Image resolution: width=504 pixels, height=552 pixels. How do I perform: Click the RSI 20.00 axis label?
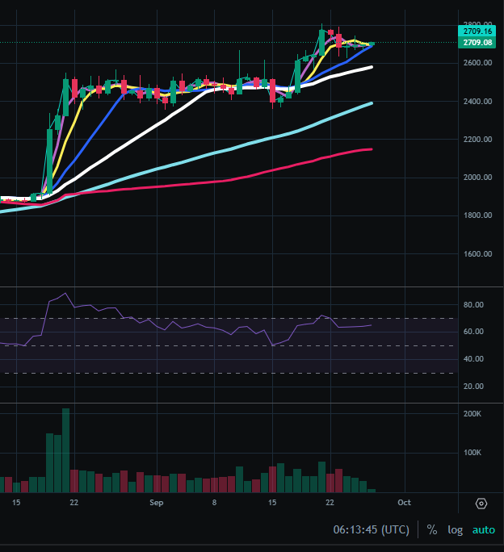(473, 387)
